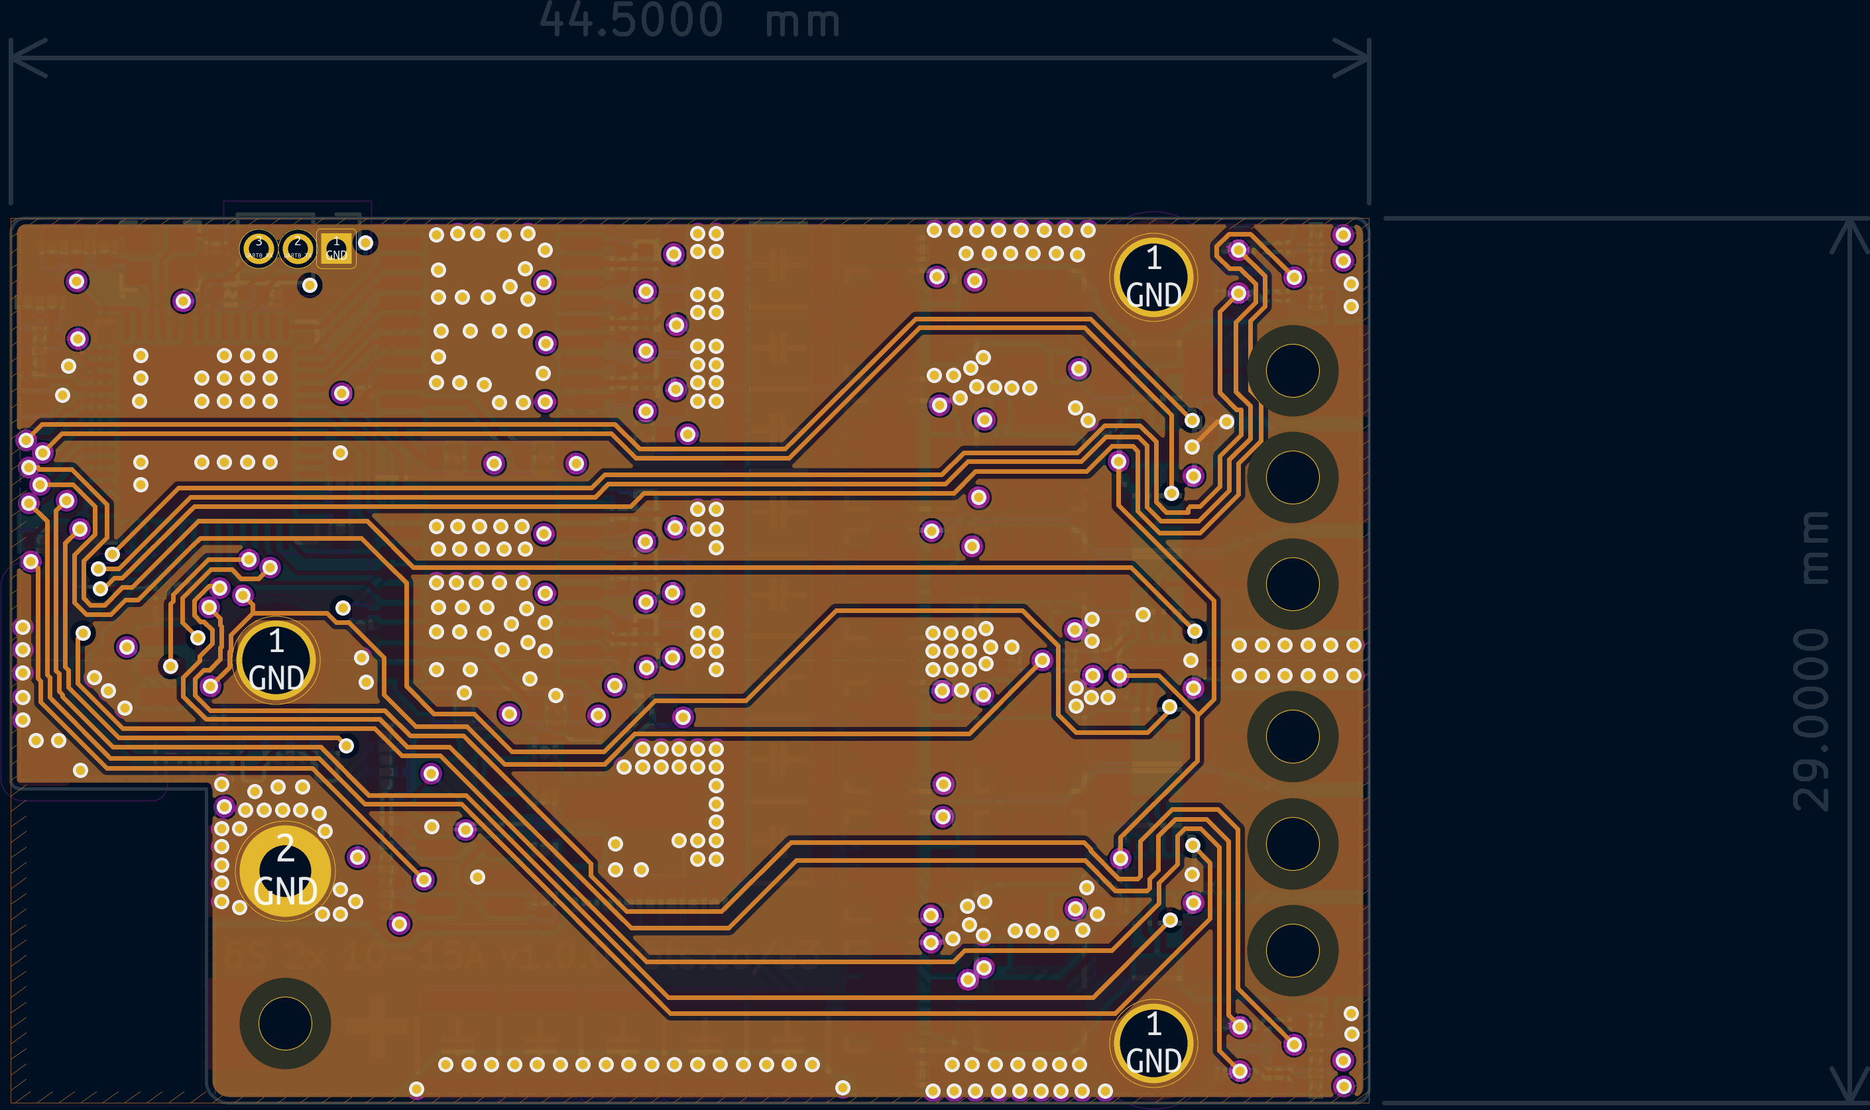Select the large pad labeled 2 GND
Viewport: 1870px width, 1110px height.
(x=285, y=871)
